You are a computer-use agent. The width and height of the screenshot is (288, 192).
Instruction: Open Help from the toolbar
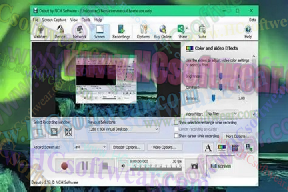[248, 32]
